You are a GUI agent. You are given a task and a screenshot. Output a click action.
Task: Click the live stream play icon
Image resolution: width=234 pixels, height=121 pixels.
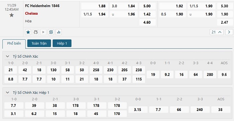43,32
